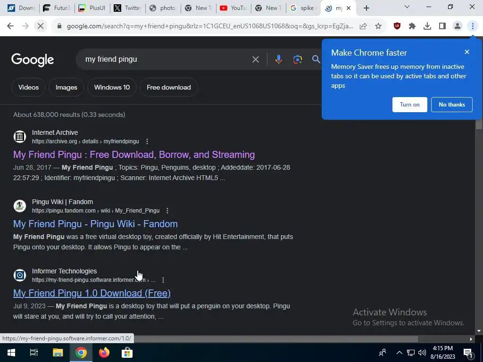Click the magnifier search icon
The width and height of the screenshot is (483, 362).
point(316,59)
